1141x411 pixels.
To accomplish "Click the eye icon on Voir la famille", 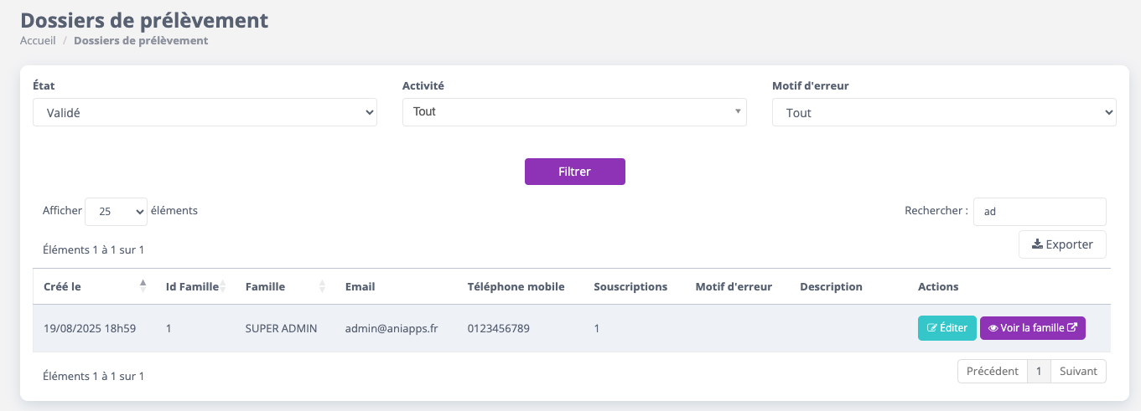I will (993, 328).
